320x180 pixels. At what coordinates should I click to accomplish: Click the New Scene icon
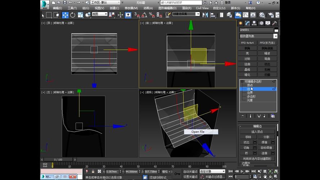(x=53, y=3)
